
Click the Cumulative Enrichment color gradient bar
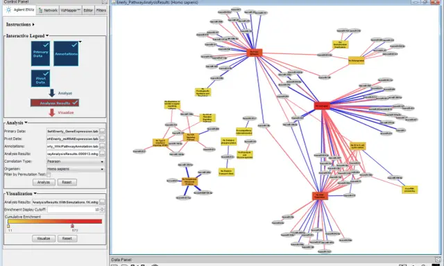click(55, 222)
